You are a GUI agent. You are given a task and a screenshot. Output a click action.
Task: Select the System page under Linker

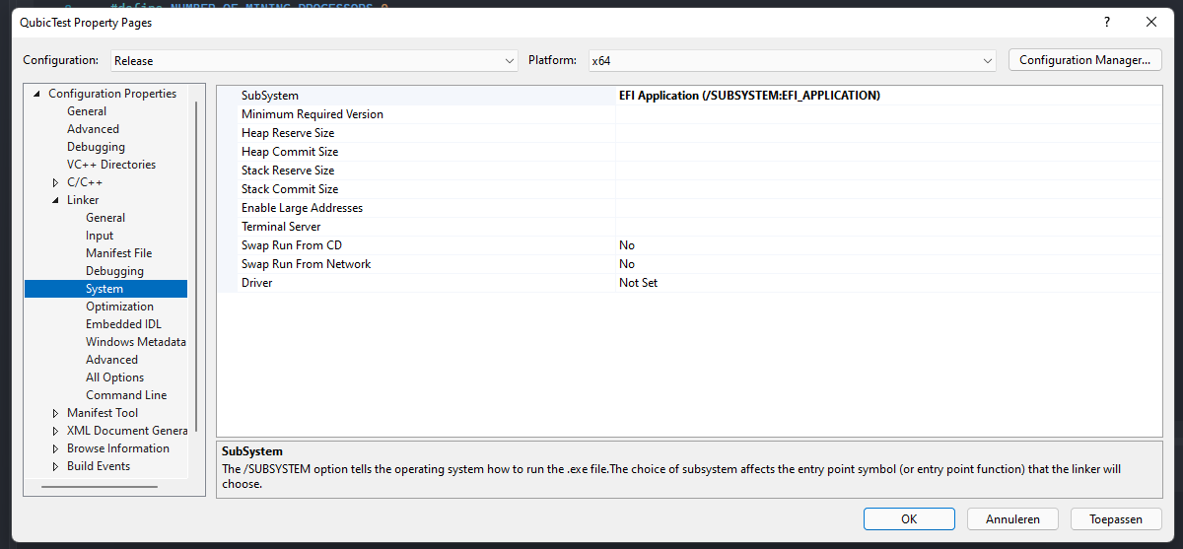pyautogui.click(x=104, y=289)
